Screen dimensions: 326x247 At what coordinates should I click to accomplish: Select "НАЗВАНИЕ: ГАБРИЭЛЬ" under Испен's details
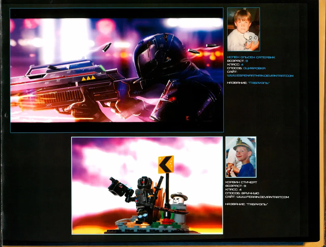click(x=248, y=83)
